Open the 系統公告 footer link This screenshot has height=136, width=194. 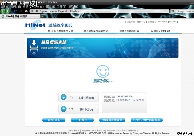111,131
